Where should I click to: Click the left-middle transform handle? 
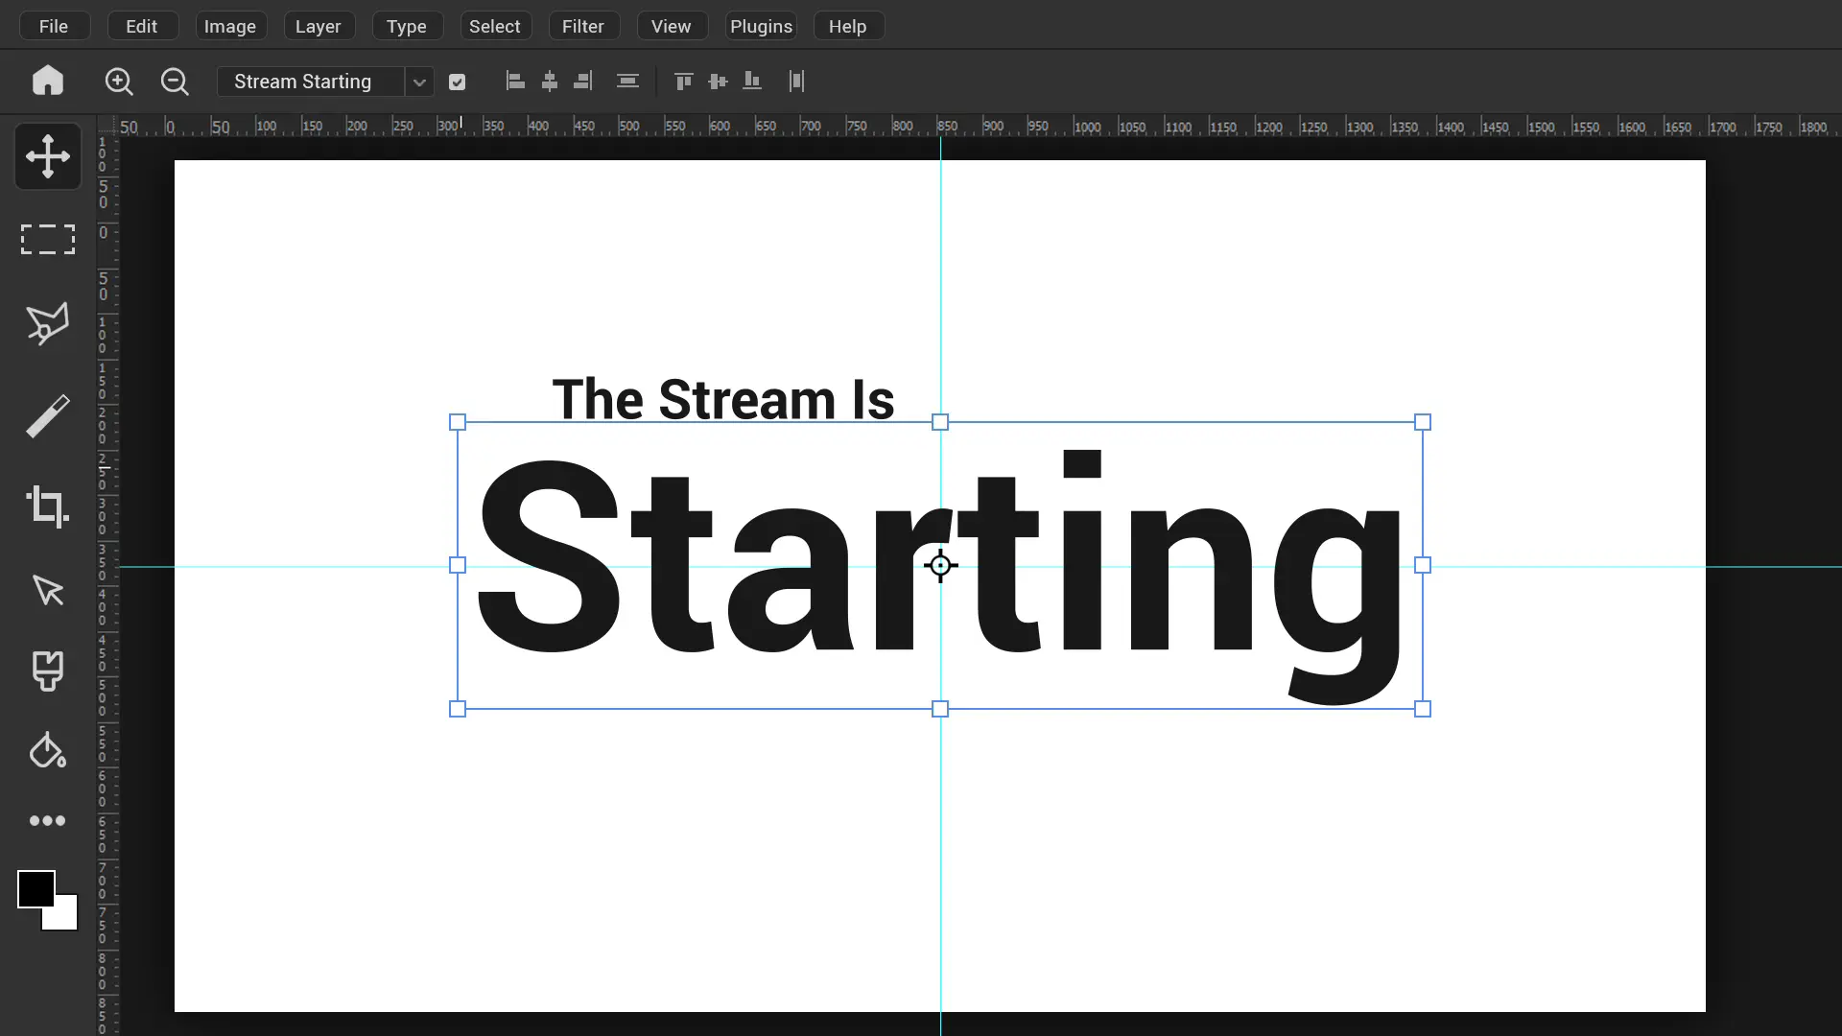458,566
